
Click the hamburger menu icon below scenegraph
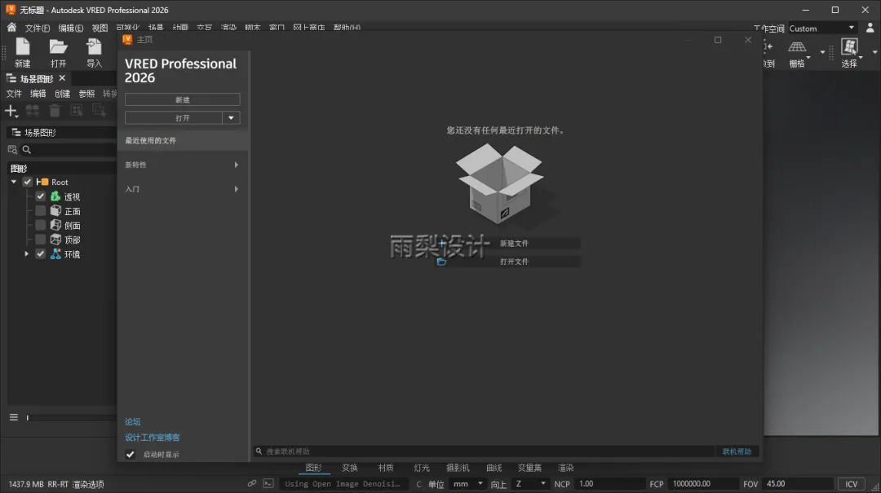click(x=14, y=417)
